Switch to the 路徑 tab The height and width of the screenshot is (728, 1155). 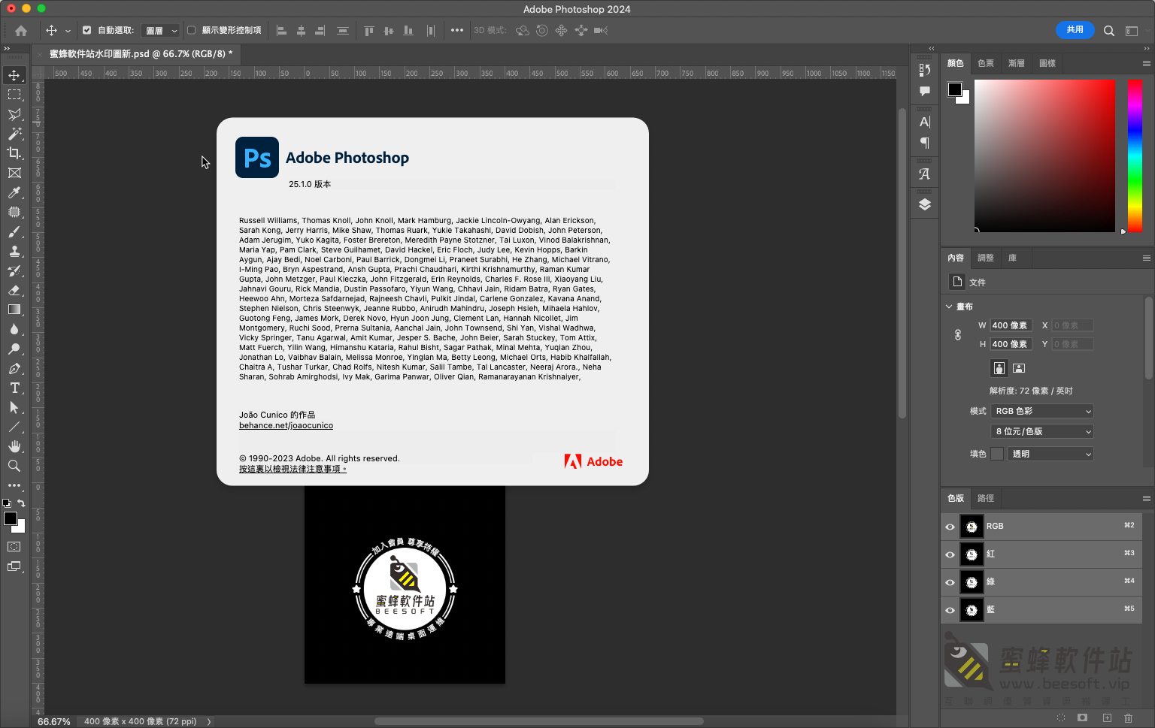coord(986,498)
